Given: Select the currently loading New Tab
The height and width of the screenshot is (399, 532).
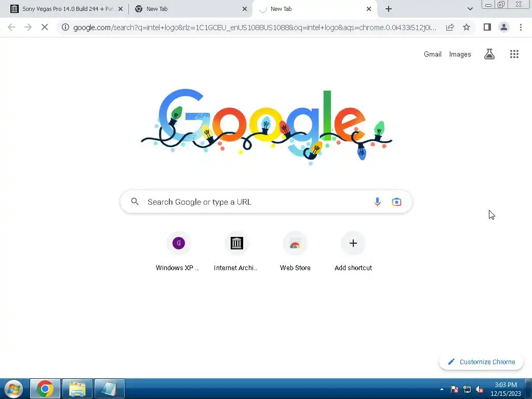Looking at the screenshot, I should 314,9.
